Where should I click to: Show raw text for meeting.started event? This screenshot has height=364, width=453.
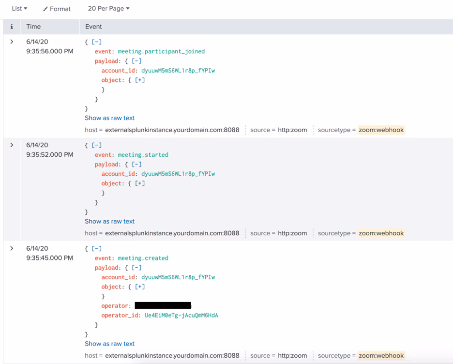coord(109,221)
